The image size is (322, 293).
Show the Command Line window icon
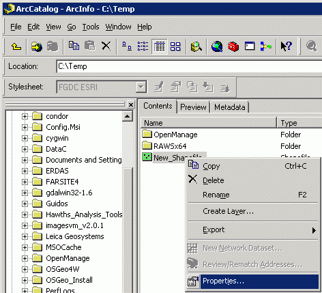pyautogui.click(x=250, y=46)
